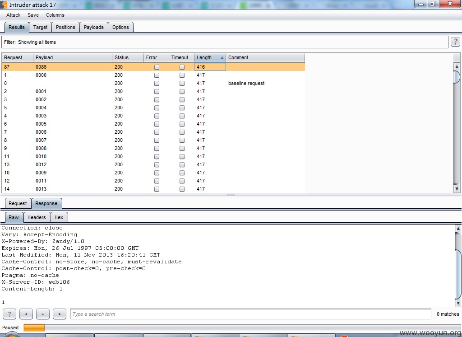
Task: Click results table scroll down arrow
Action: [x=457, y=189]
